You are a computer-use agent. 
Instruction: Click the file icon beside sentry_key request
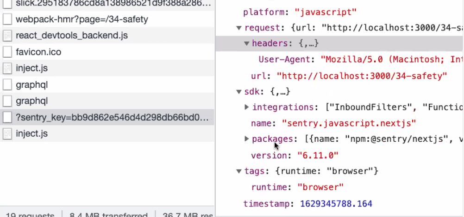coord(7,117)
